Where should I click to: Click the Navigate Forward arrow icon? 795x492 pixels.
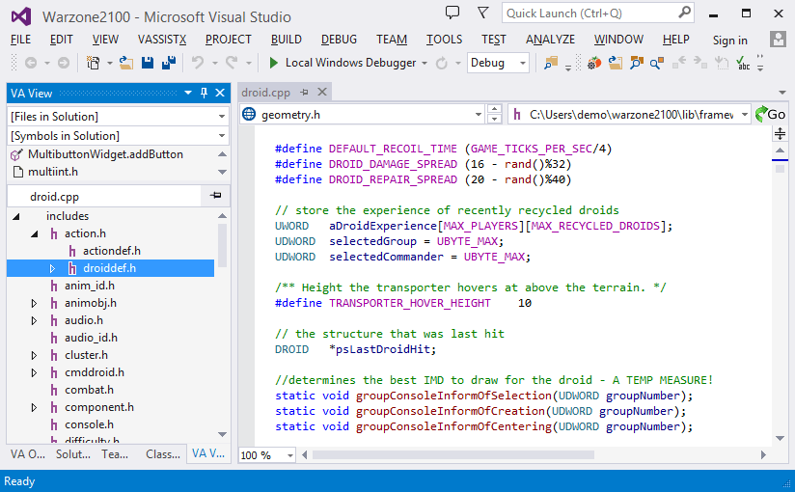pos(64,63)
